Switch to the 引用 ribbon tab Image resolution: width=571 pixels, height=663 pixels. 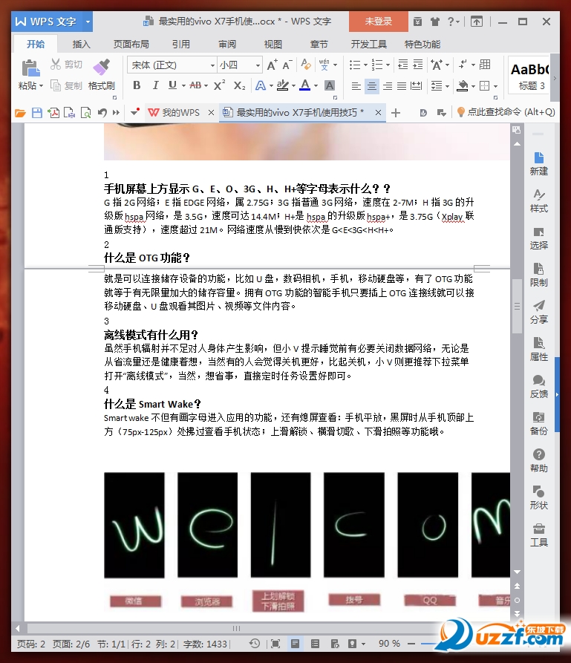coord(180,45)
